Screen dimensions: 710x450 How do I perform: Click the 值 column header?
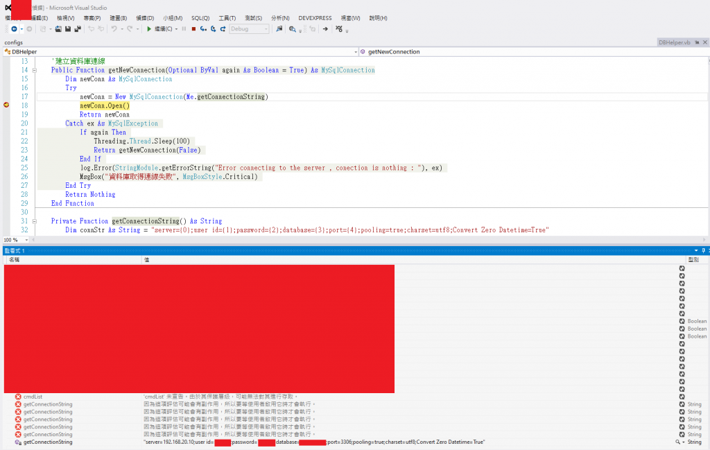[147, 259]
